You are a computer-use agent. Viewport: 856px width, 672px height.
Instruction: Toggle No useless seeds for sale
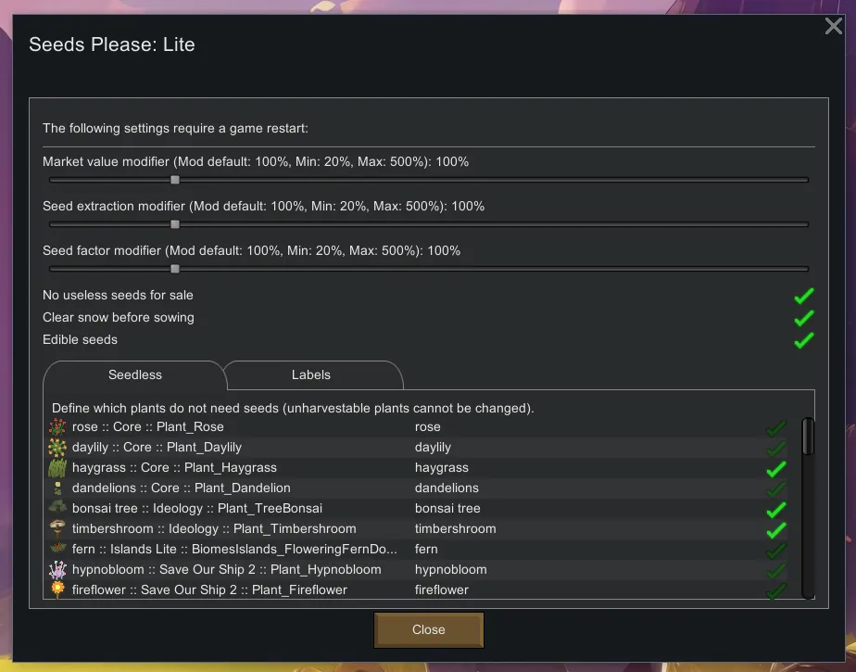803,296
